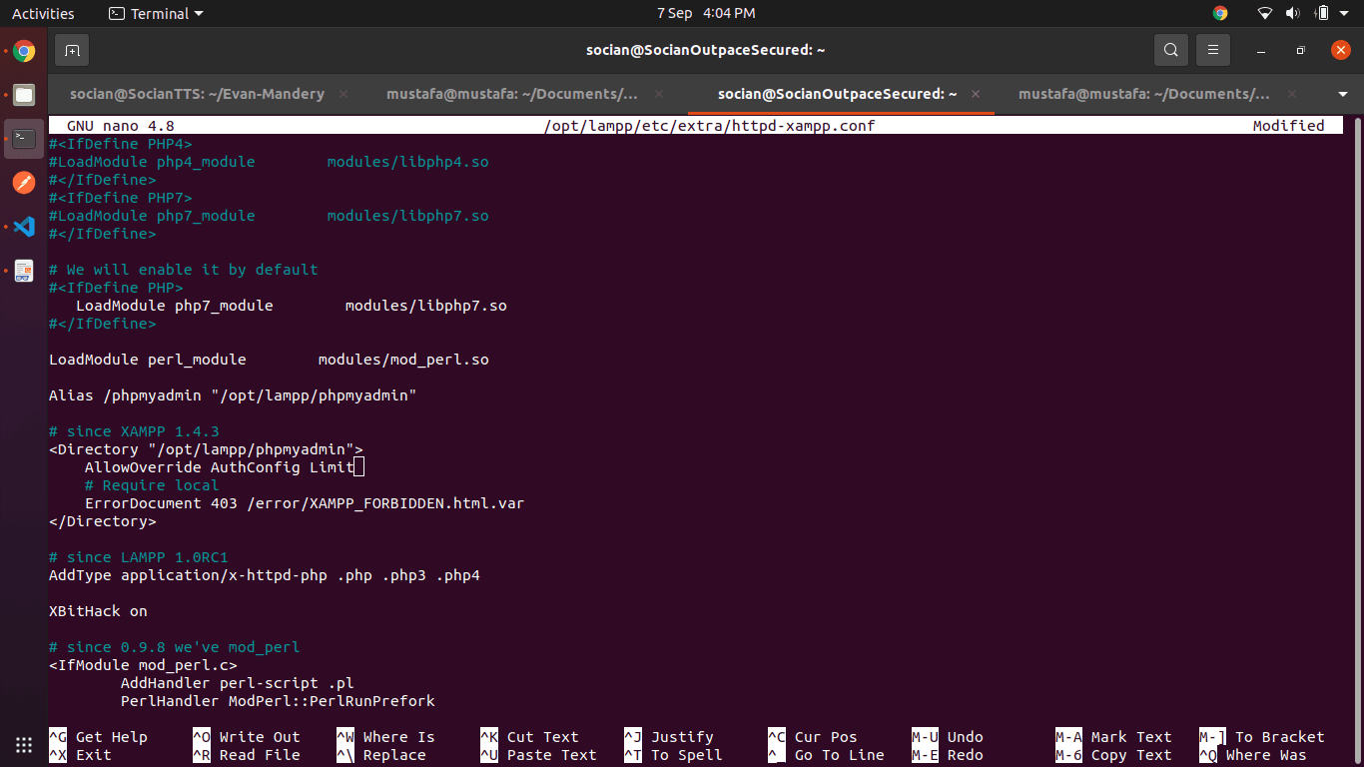Open the document viewer dock icon
1364x767 pixels.
click(x=24, y=271)
